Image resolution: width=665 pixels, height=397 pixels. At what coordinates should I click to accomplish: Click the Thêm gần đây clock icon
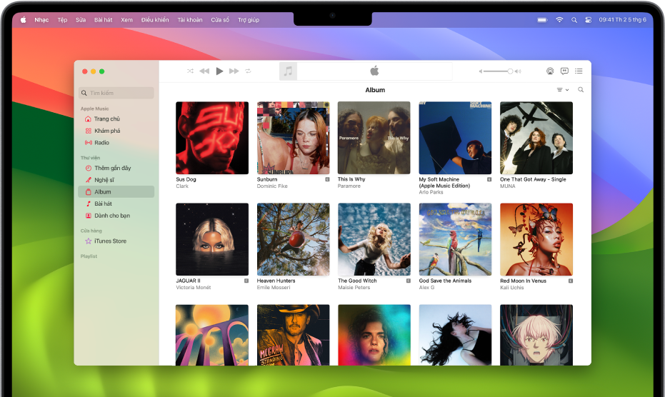(89, 168)
